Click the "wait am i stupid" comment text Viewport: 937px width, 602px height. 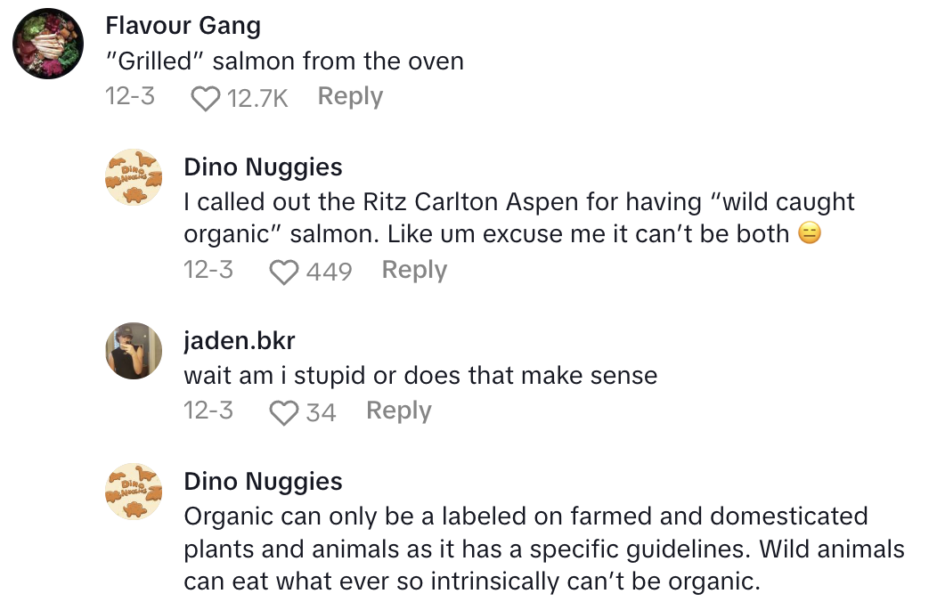pyautogui.click(x=420, y=376)
